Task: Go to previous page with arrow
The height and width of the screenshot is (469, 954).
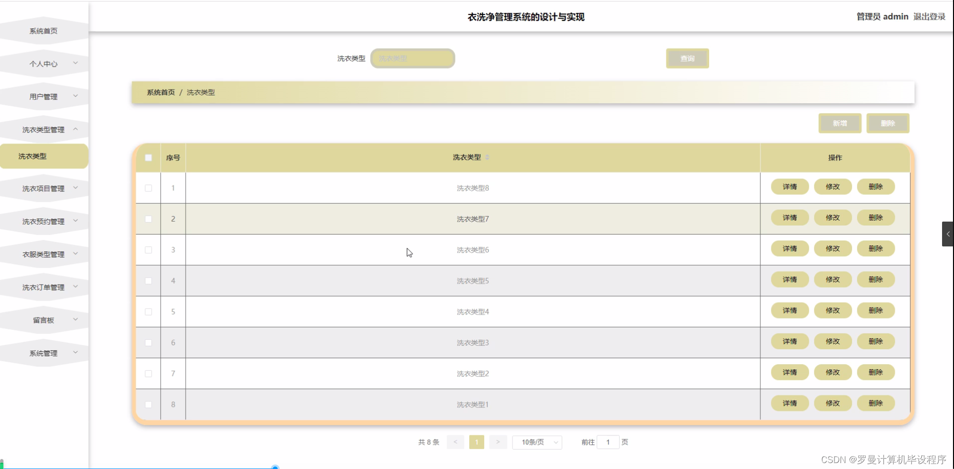Action: (x=455, y=442)
